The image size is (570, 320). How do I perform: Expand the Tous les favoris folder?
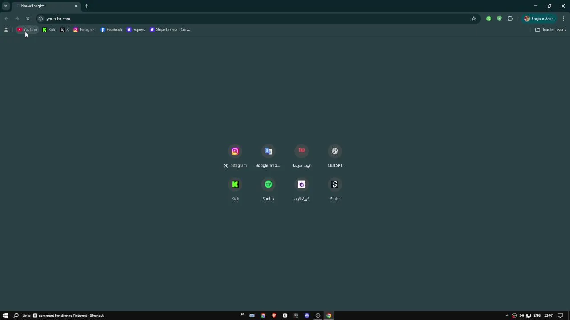550,30
